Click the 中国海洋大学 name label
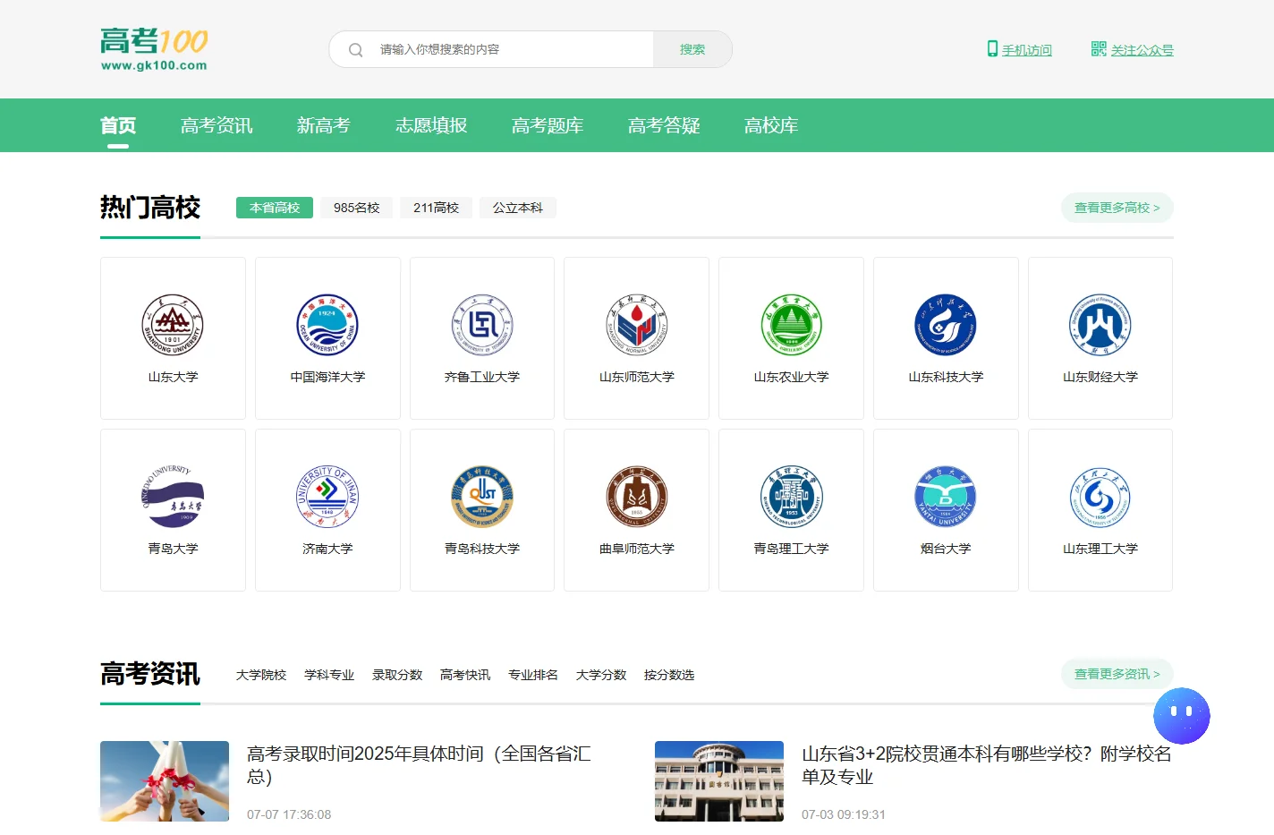 tap(327, 377)
